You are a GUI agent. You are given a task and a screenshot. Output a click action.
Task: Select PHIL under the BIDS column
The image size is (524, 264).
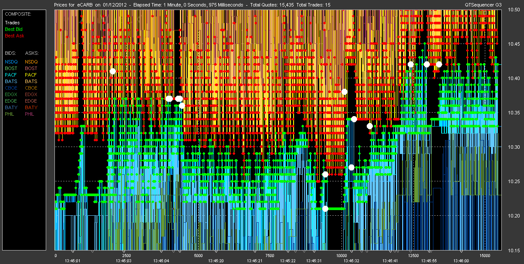coord(10,114)
